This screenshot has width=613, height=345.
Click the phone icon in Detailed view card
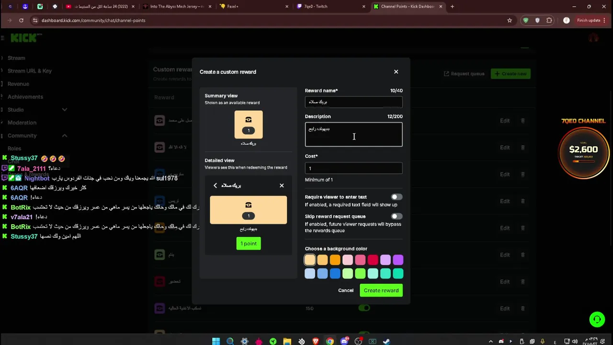pos(248,205)
